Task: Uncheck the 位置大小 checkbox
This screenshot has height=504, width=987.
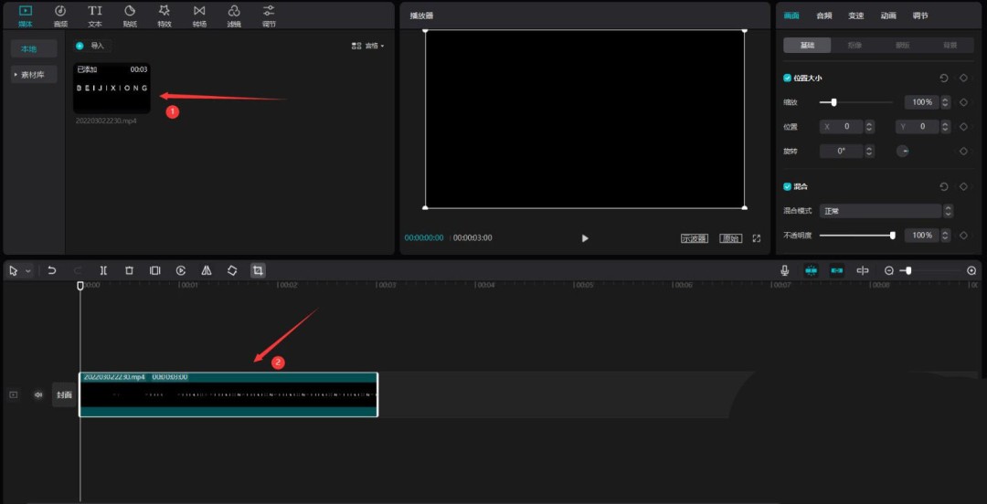Action: pyautogui.click(x=788, y=79)
